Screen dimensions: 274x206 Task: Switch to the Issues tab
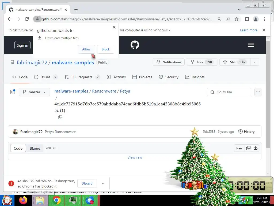click(46, 77)
